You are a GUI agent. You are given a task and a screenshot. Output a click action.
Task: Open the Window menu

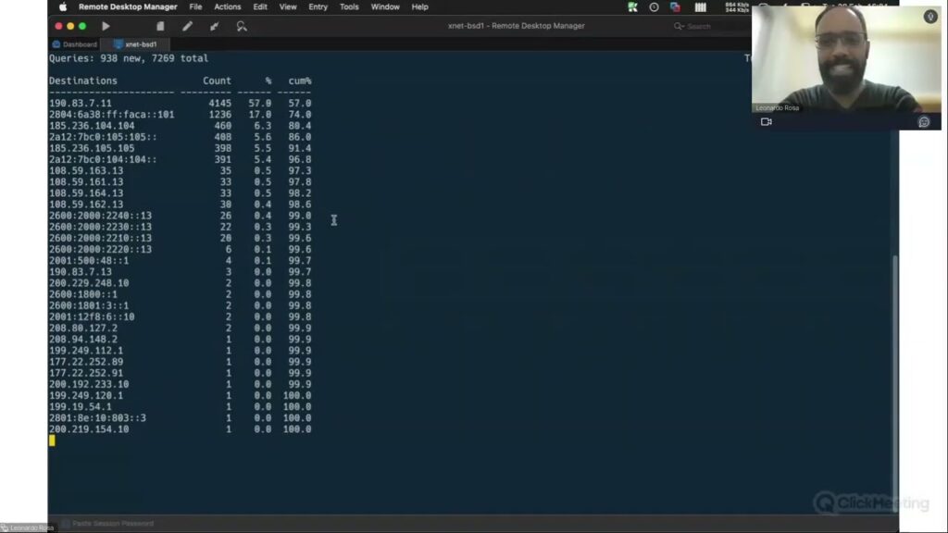click(385, 7)
